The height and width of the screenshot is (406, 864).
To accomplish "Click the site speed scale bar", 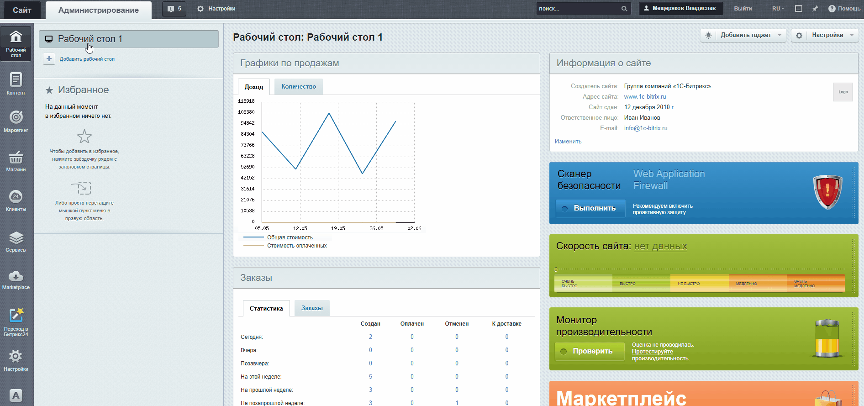I will coord(699,283).
